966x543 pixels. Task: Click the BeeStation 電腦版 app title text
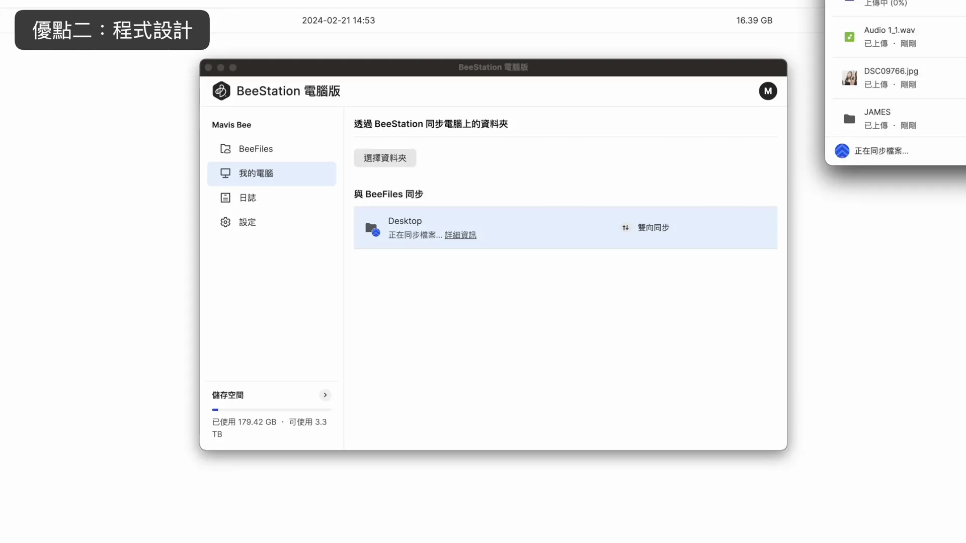[x=288, y=91]
